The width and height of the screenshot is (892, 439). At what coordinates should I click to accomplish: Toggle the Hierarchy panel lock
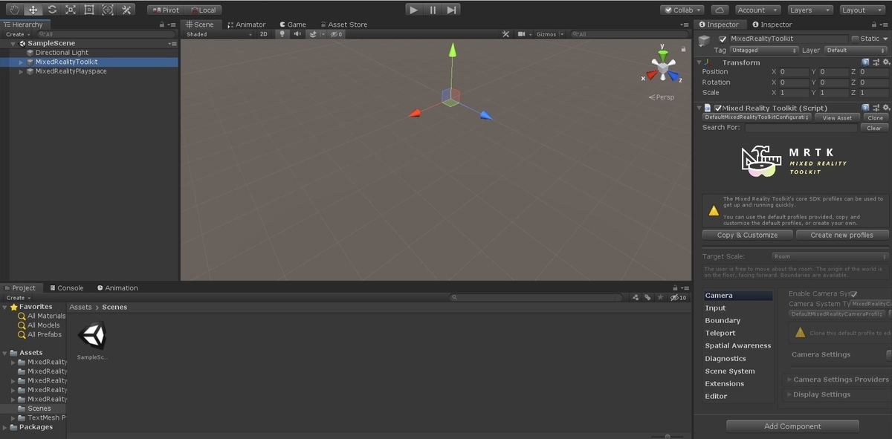tap(162, 25)
